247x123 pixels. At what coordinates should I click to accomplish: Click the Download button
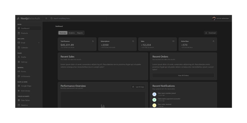click(x=210, y=33)
